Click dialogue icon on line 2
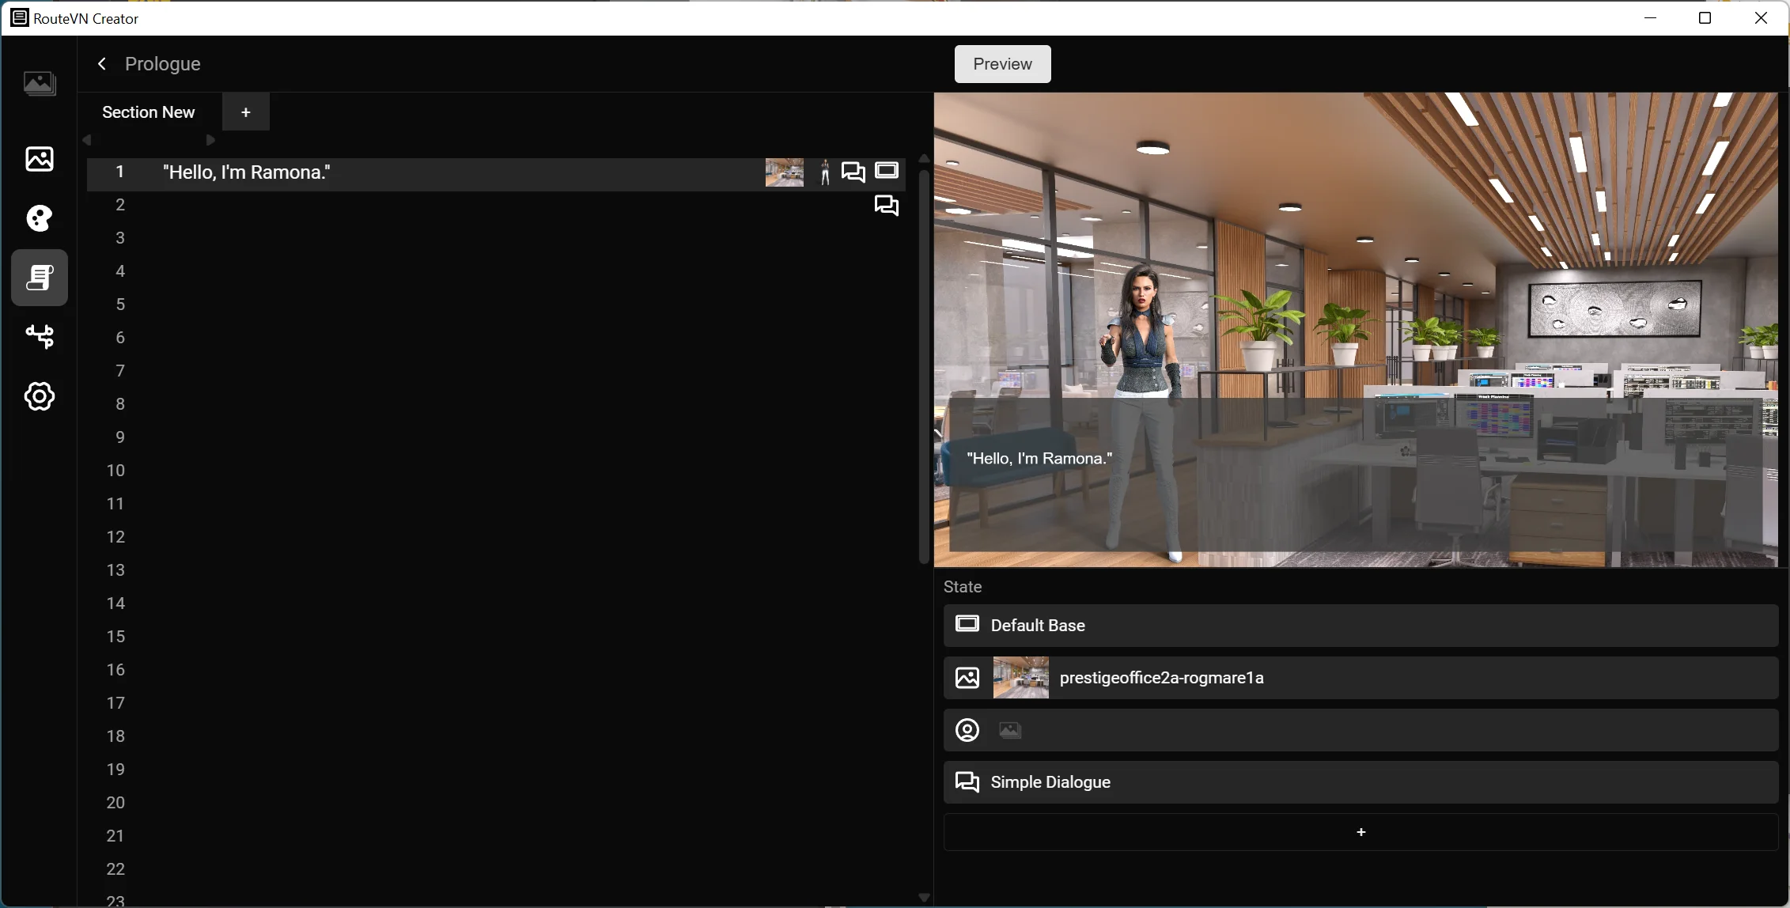 887,206
